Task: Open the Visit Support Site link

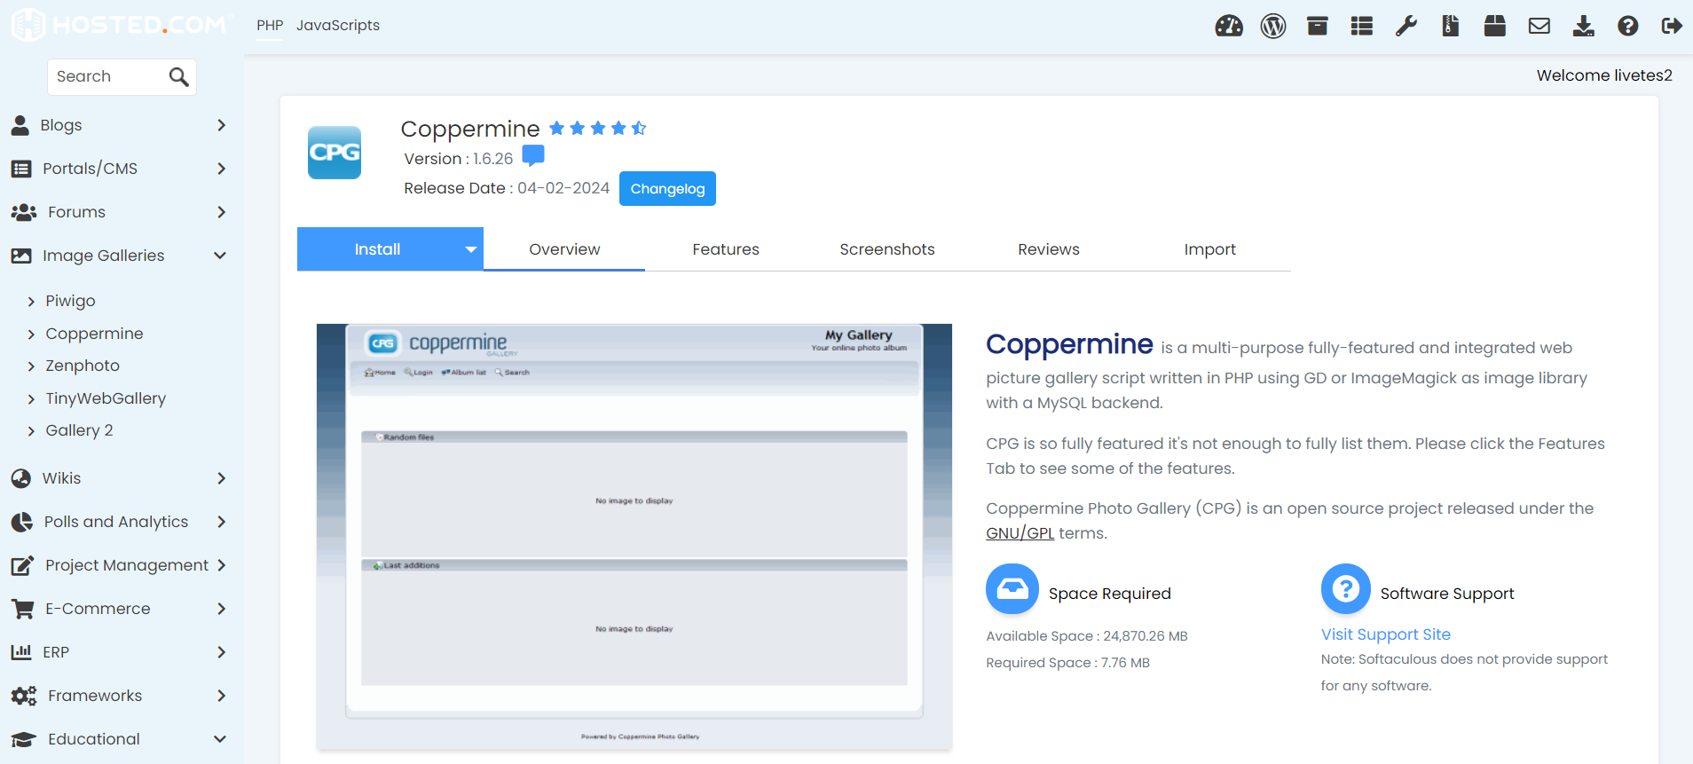Action: click(x=1386, y=634)
